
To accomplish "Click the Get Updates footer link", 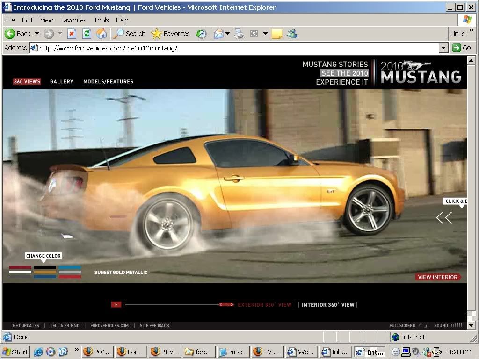I will click(x=26, y=326).
